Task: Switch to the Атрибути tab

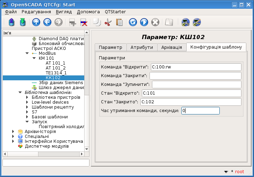Action: click(x=142, y=47)
